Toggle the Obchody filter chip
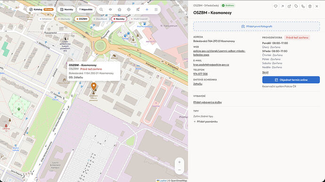Viewport: 325px width, 182px height. pos(64,19)
